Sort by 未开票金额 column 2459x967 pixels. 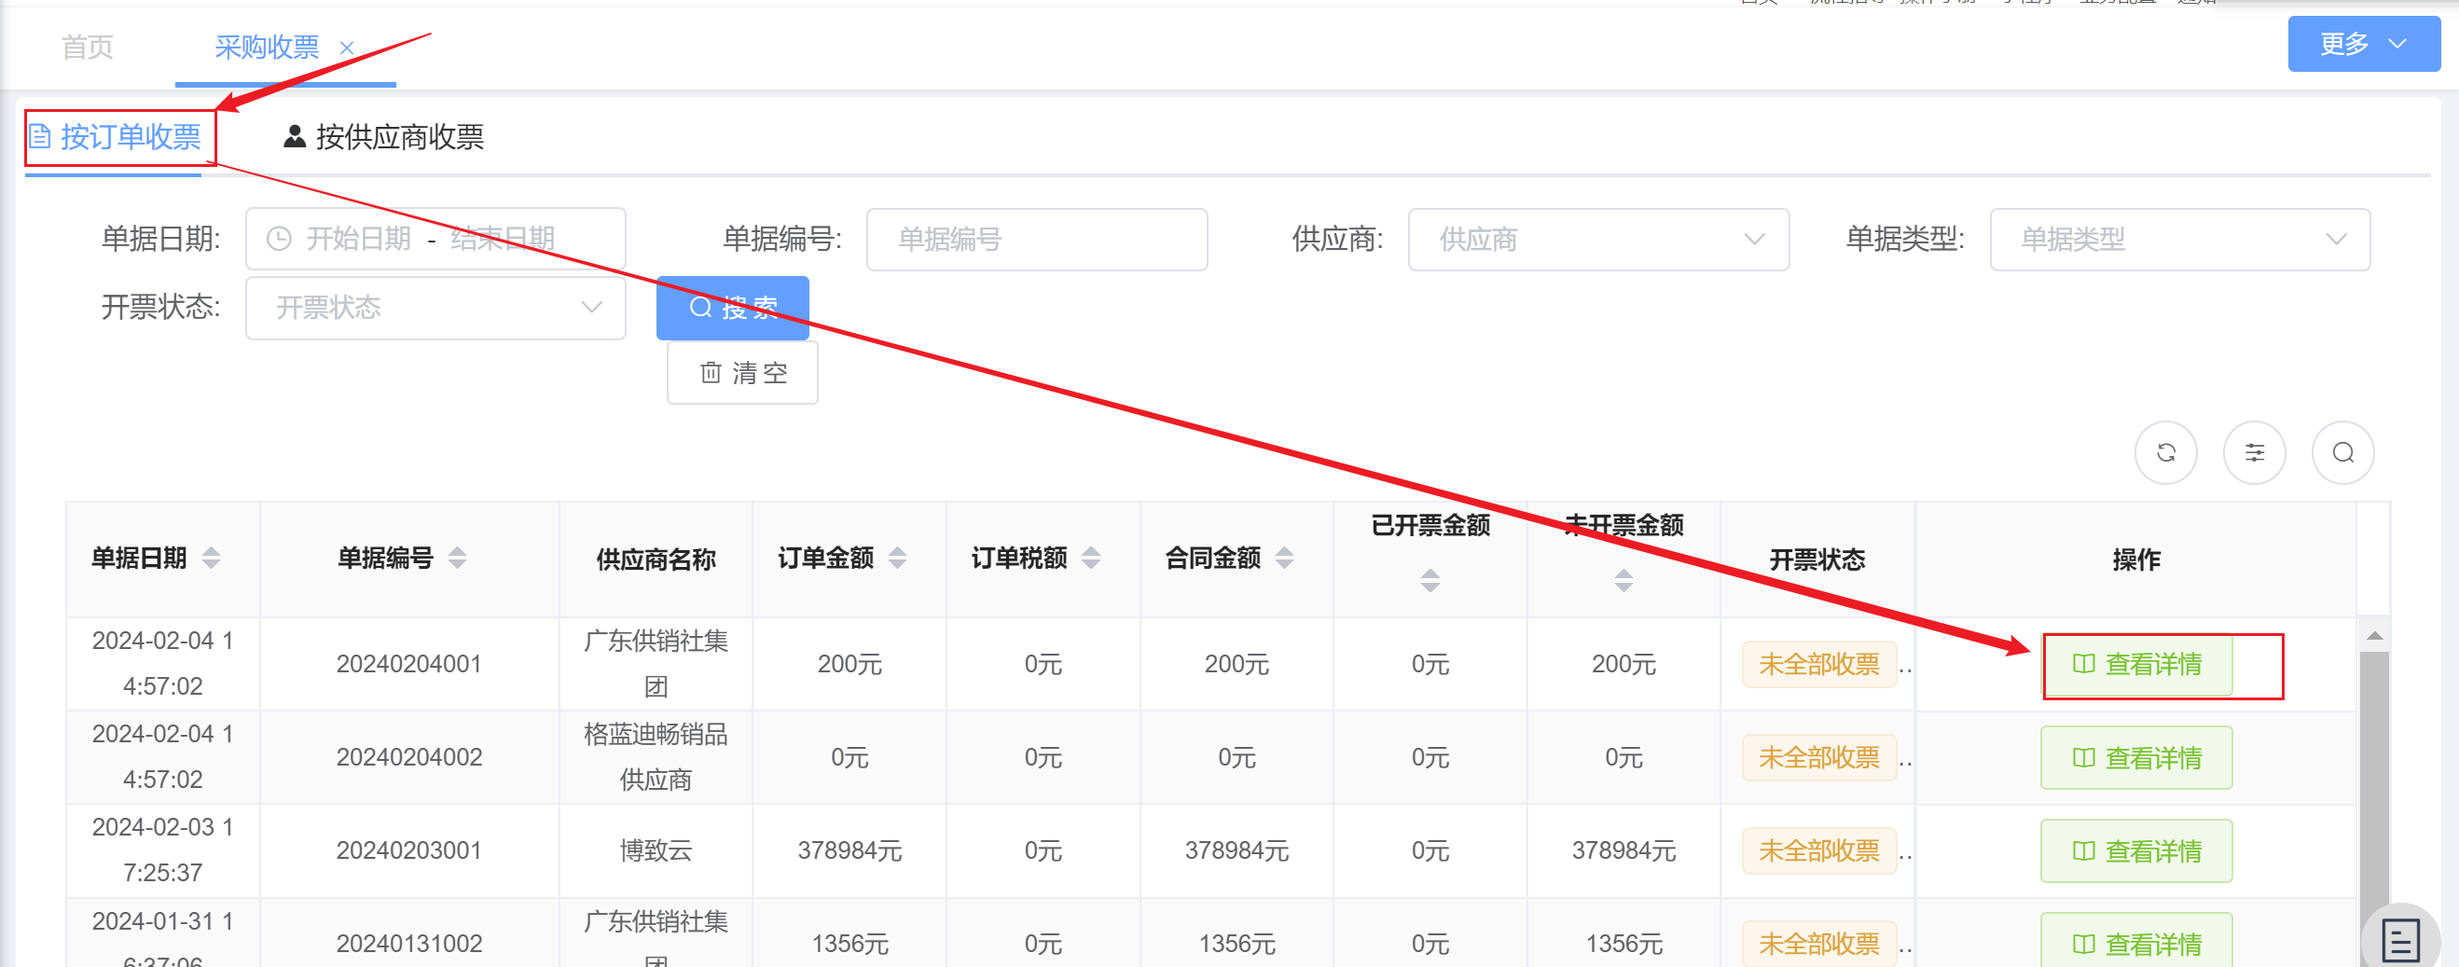tap(1623, 580)
